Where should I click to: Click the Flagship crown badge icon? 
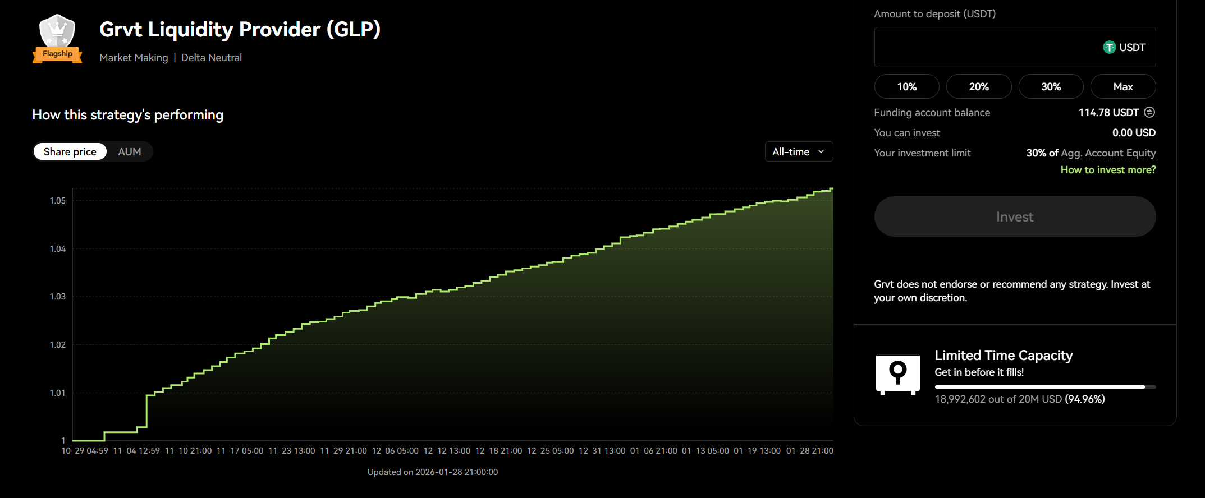[x=57, y=39]
